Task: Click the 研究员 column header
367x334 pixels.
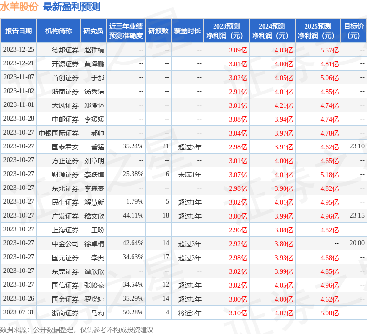Action: pos(93,31)
